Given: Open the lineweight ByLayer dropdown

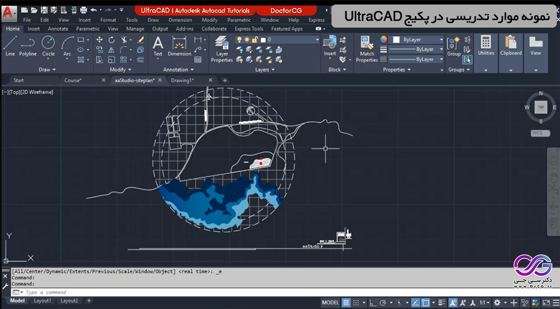Looking at the screenshot, I should pos(416,49).
